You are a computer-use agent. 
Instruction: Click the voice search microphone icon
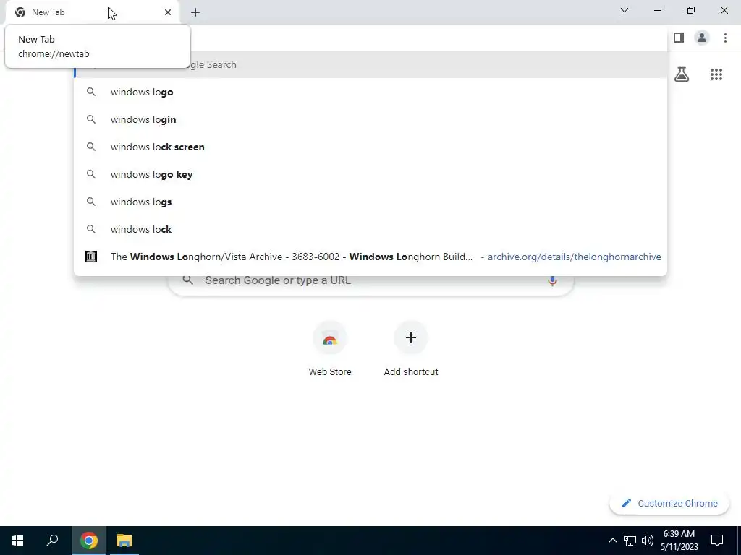(552, 280)
